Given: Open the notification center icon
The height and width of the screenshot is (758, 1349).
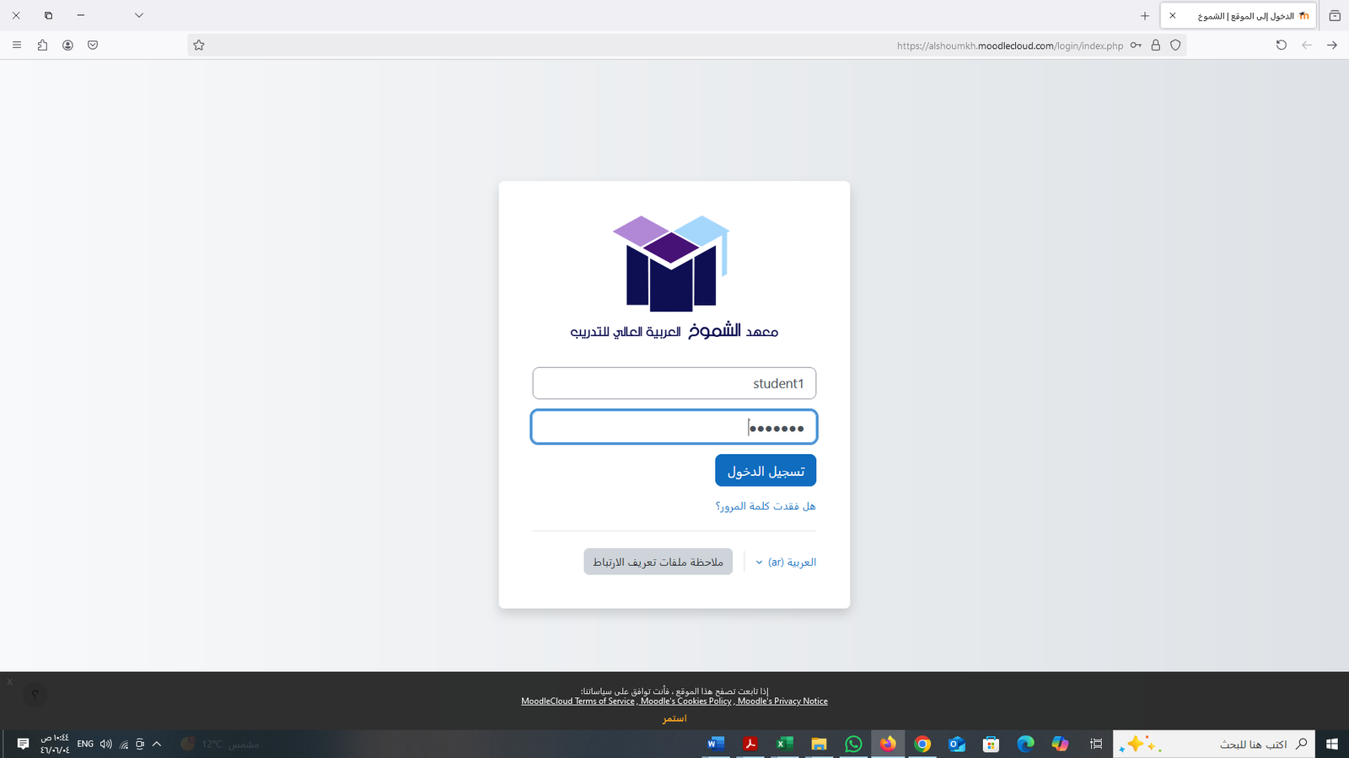Looking at the screenshot, I should 23,744.
